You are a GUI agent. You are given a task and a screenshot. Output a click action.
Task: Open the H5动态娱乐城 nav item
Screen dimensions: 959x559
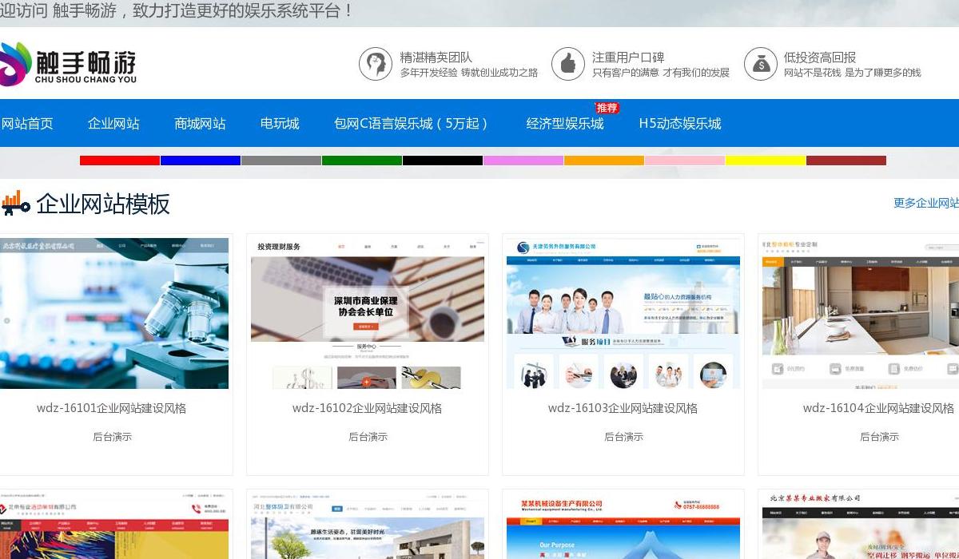[680, 124]
